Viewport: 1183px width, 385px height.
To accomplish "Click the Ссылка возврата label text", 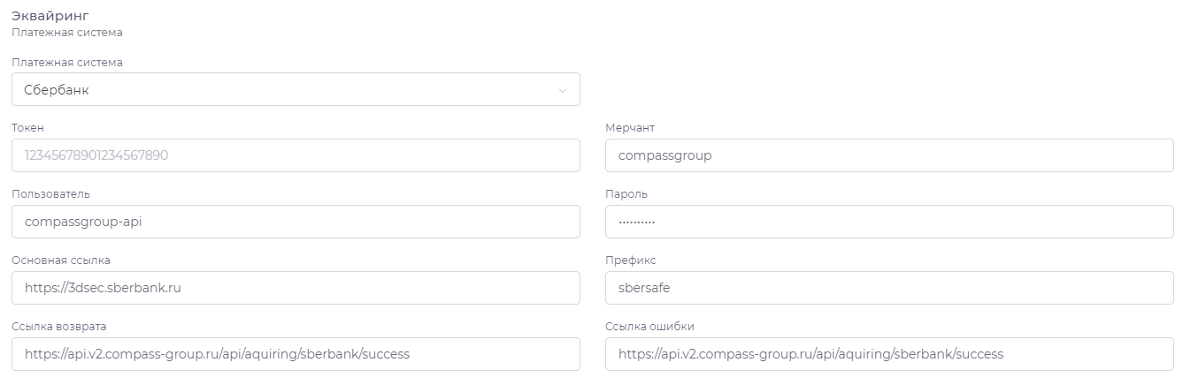I will 58,327.
